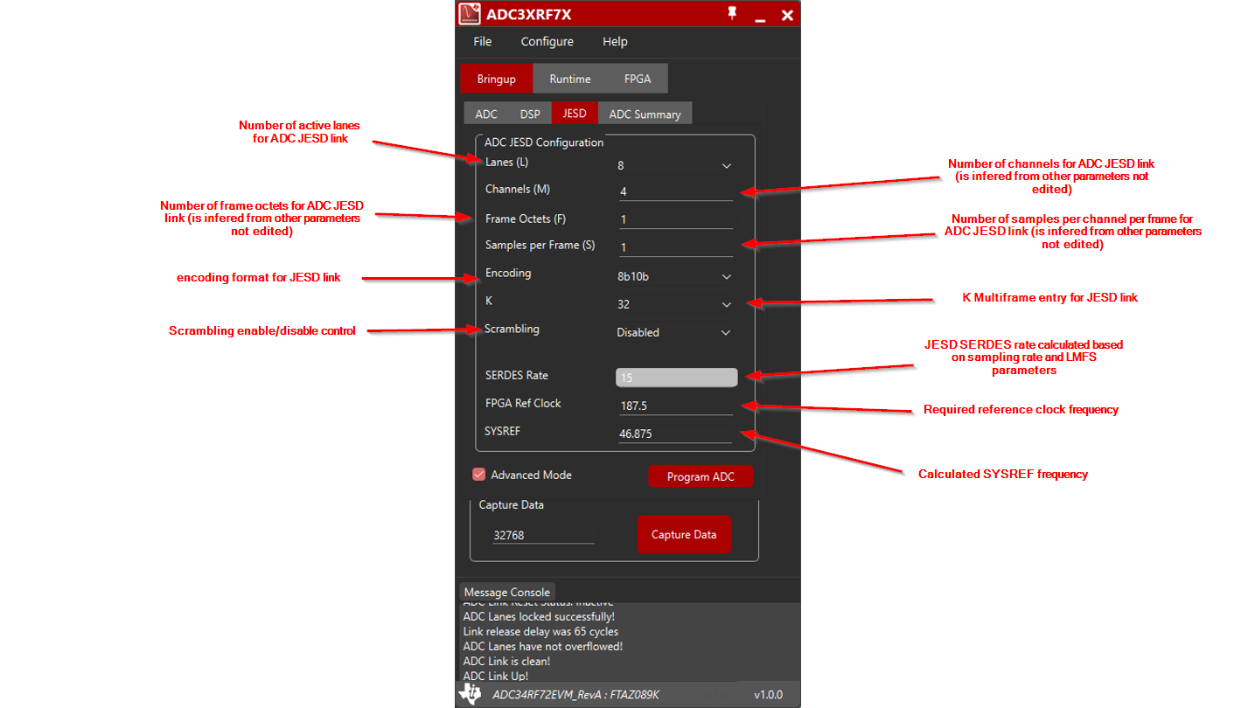This screenshot has width=1255, height=708.
Task: Select the DSP sub-tab
Action: pos(530,115)
